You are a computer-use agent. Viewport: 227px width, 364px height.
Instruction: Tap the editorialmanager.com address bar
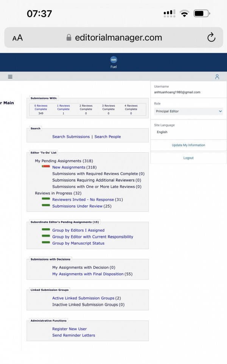pos(113,38)
